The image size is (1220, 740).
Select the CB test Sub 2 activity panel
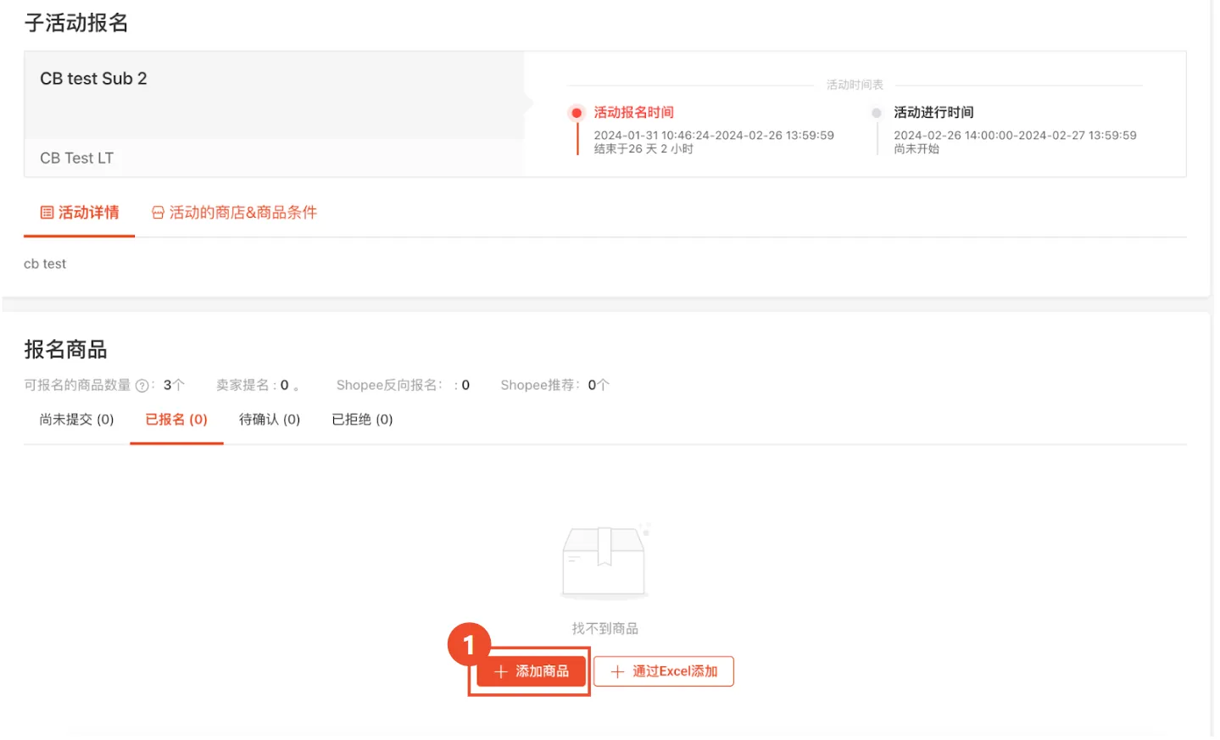coord(93,78)
